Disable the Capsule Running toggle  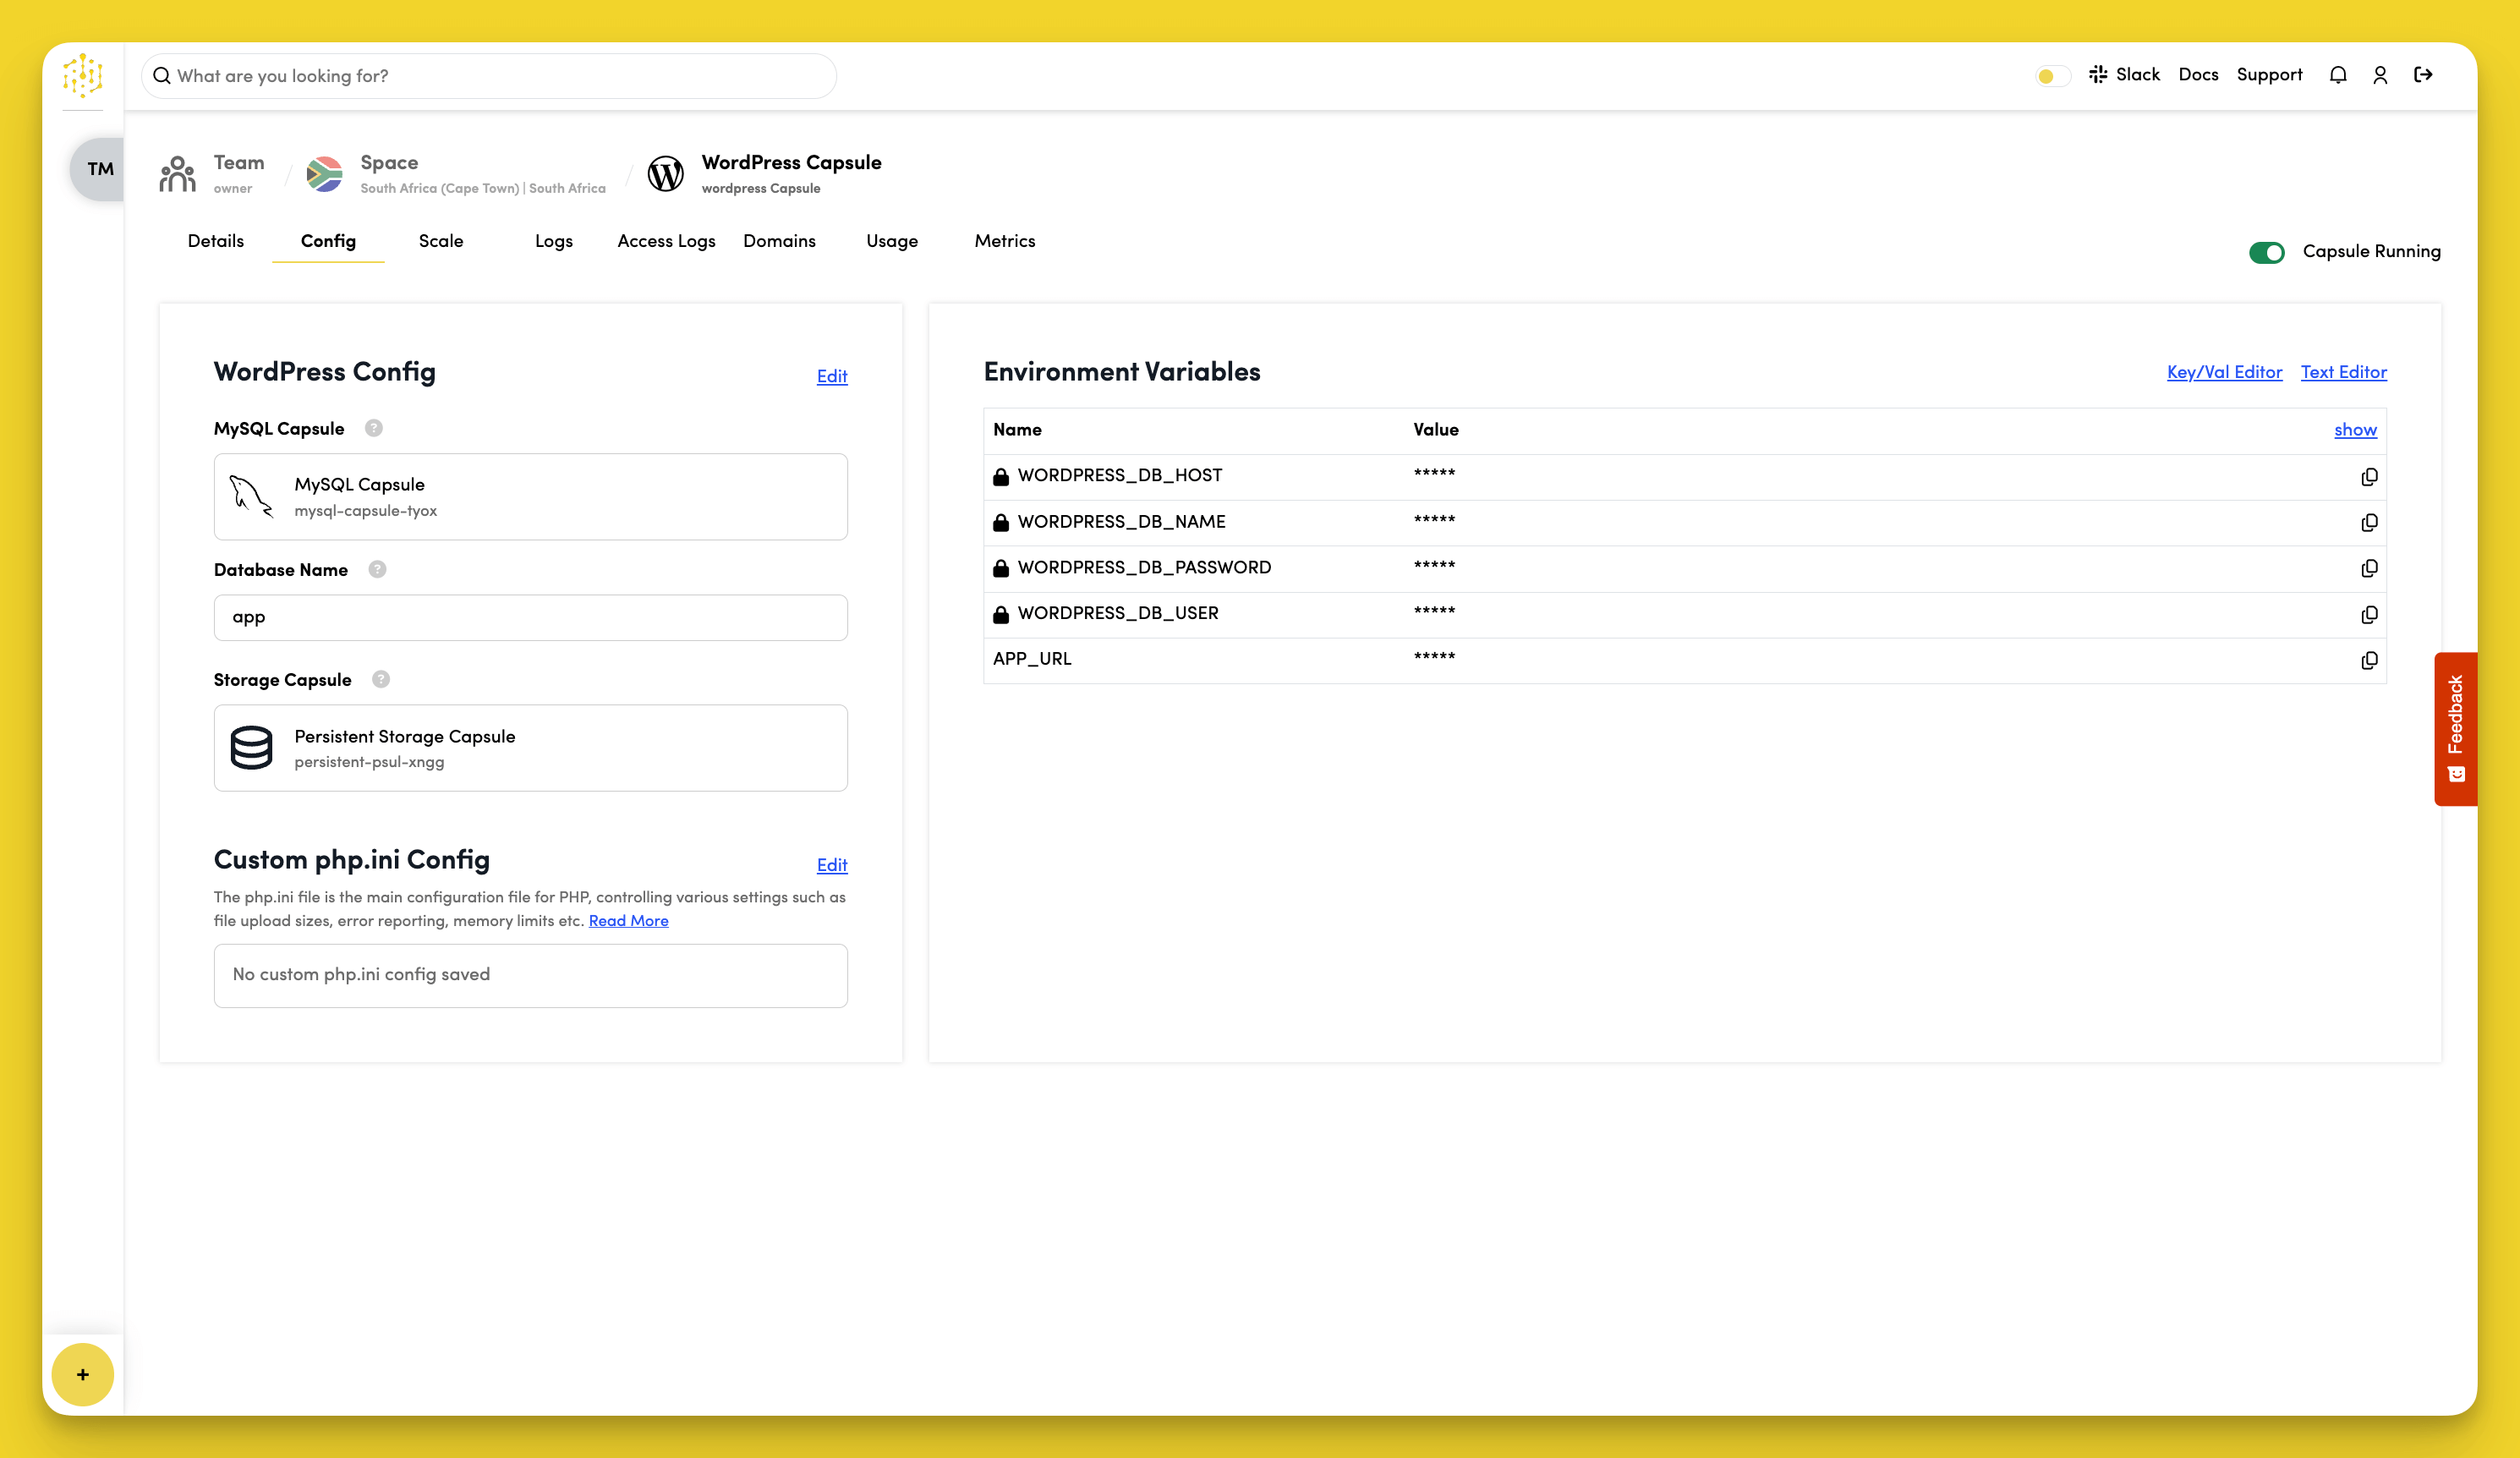[x=2268, y=252]
